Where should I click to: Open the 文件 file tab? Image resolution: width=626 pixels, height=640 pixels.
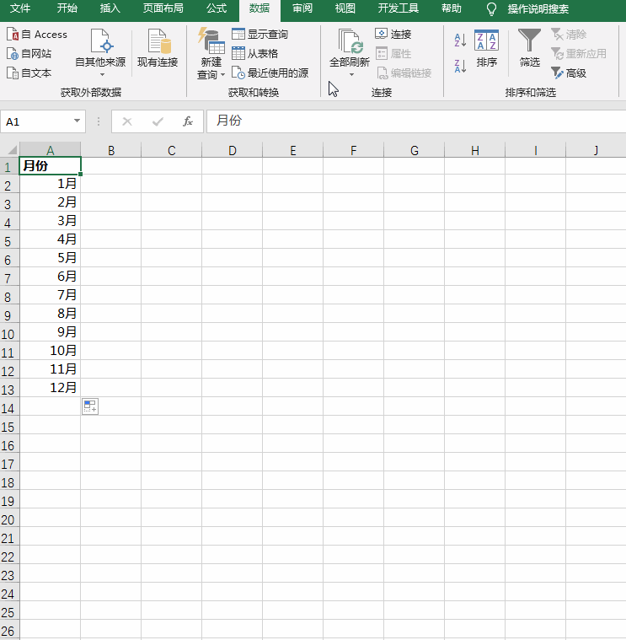(20, 8)
